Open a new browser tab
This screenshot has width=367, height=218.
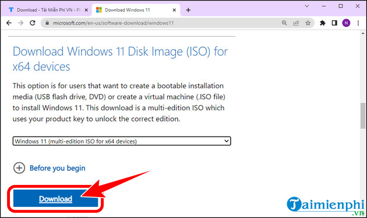[x=188, y=10]
